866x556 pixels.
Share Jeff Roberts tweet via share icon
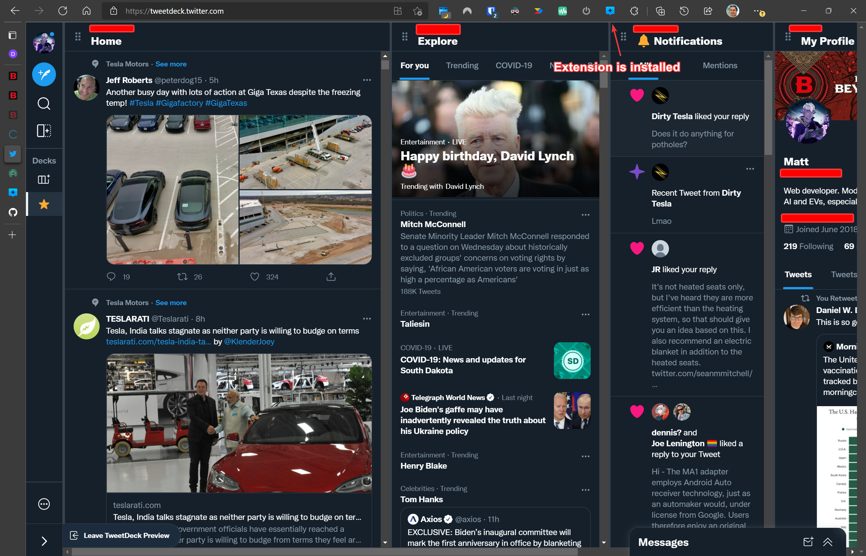(x=331, y=277)
